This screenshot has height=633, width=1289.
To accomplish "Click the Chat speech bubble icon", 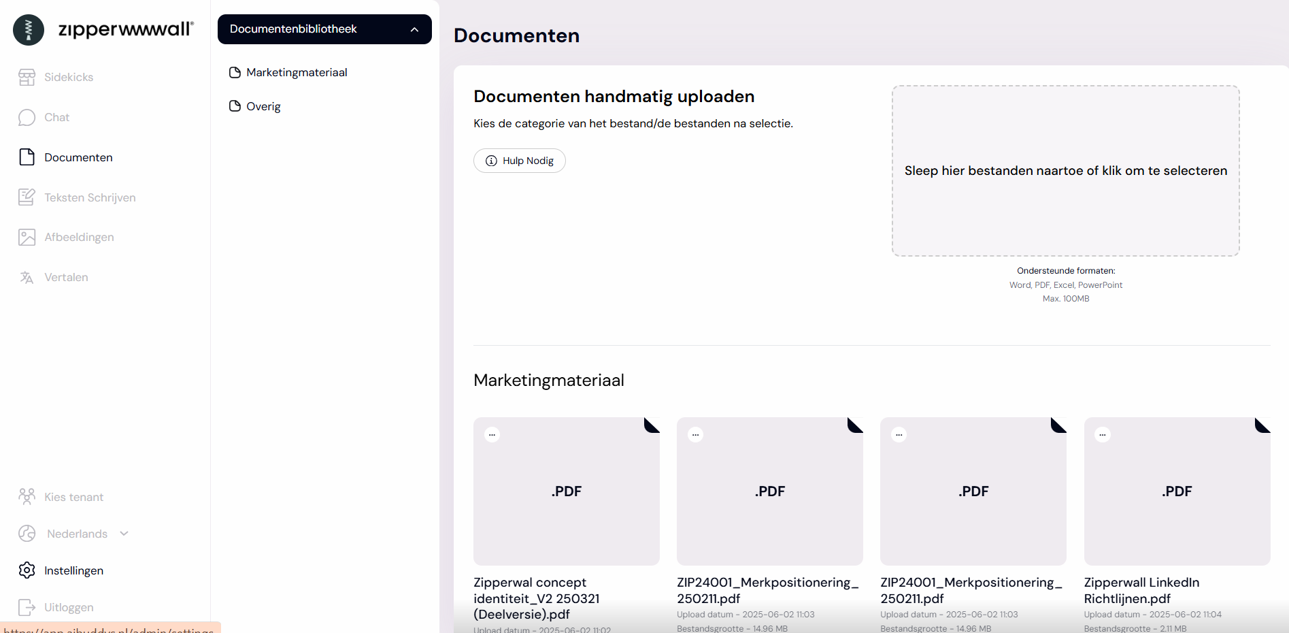I will coord(27,117).
